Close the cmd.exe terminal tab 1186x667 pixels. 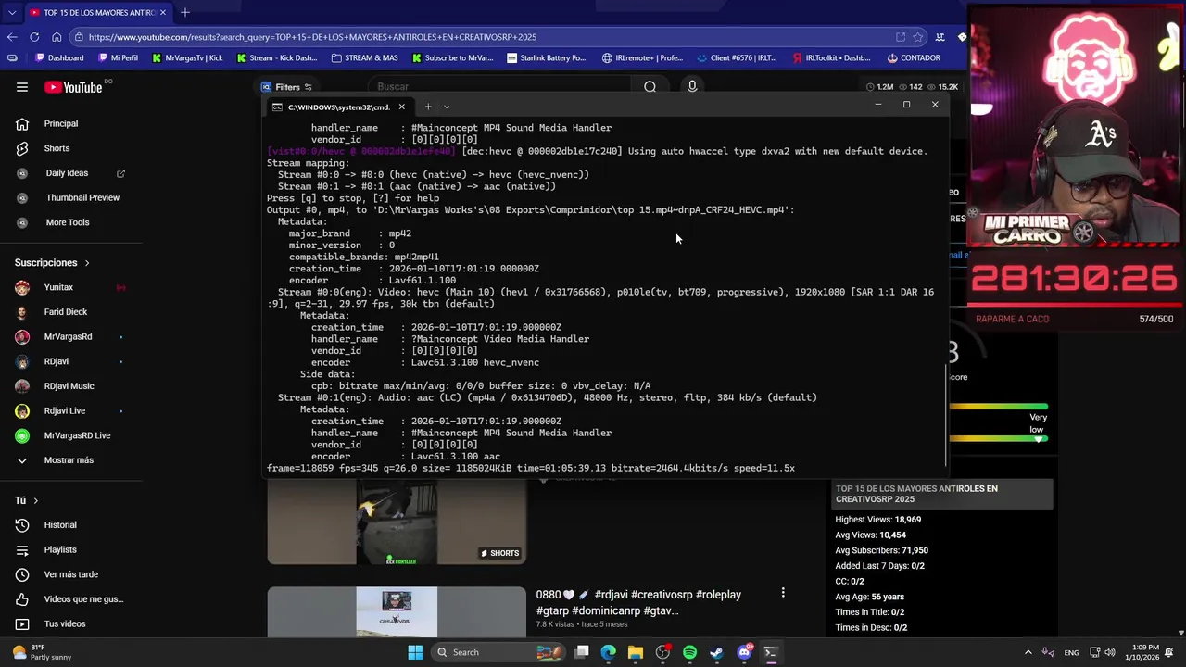point(401,107)
